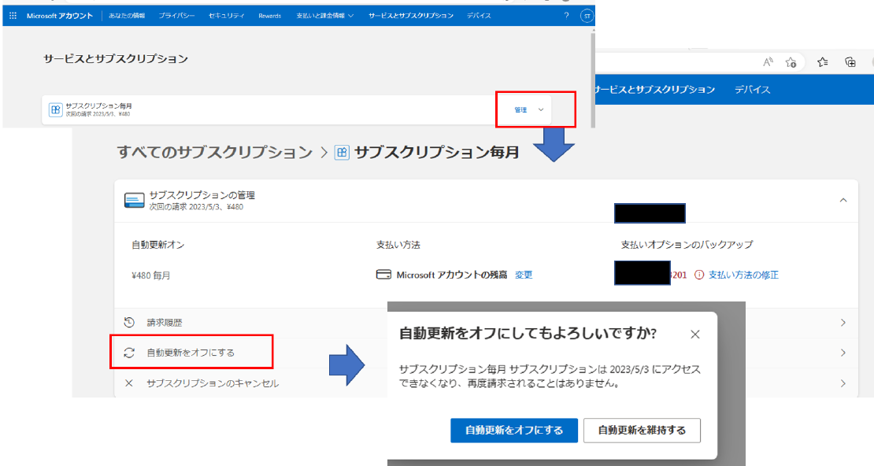Click the 自動更新を維持する button
This screenshot has height=466, width=874.
coord(642,431)
